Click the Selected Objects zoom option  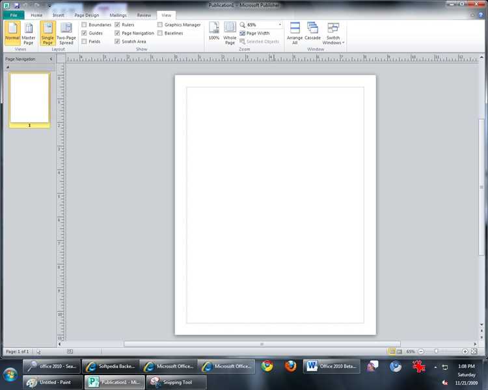[x=259, y=42]
